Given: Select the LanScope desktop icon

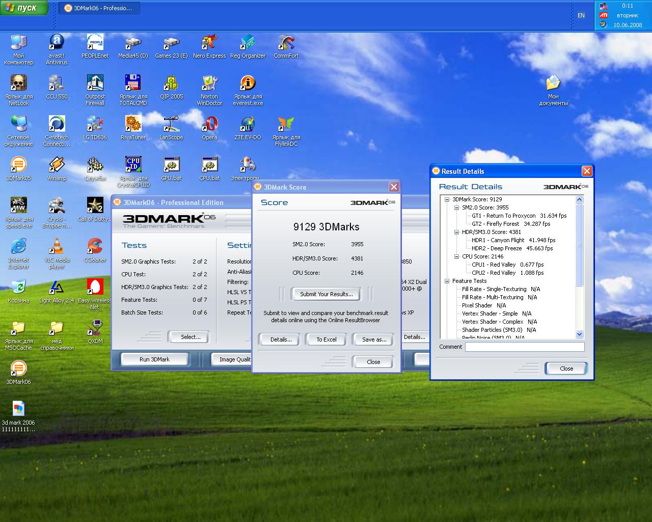Looking at the screenshot, I should [x=171, y=128].
